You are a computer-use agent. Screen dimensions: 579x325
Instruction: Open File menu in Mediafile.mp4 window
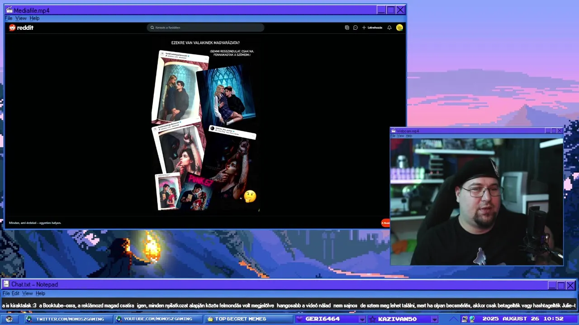coord(9,19)
